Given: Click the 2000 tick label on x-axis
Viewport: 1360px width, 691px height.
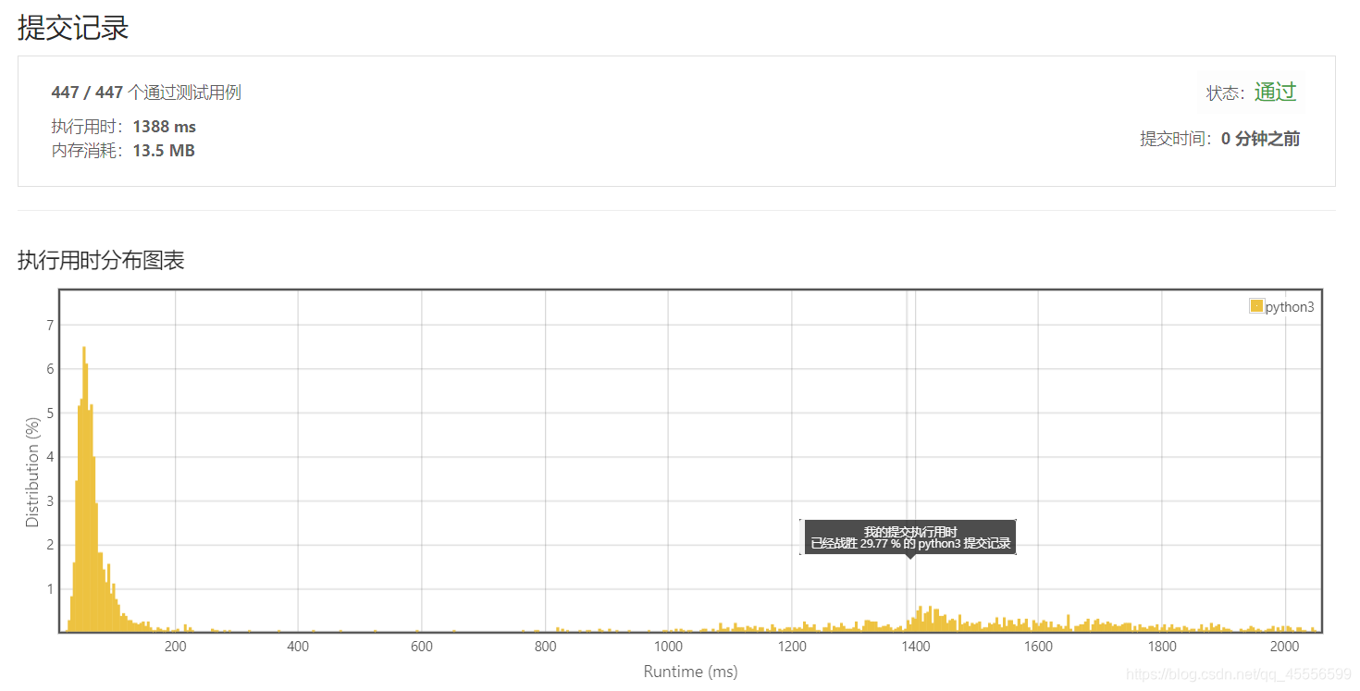Looking at the screenshot, I should pyautogui.click(x=1285, y=647).
